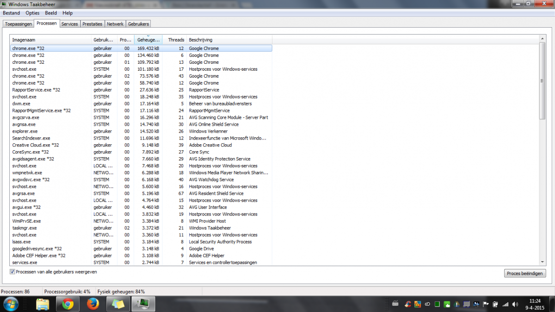Open AVG tray icon with warning

click(x=418, y=304)
